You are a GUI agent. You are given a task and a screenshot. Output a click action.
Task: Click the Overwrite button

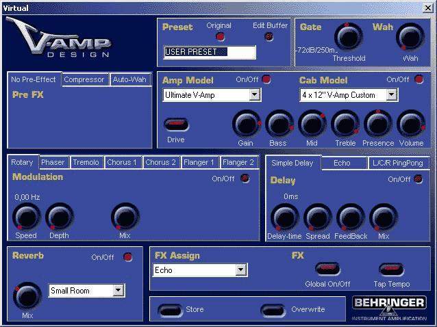click(x=273, y=310)
